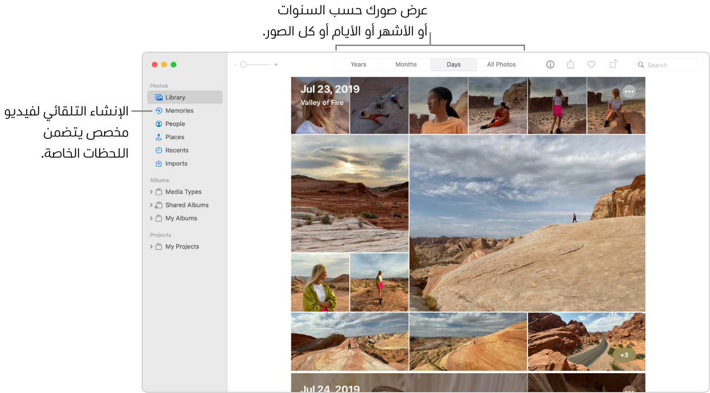Mark the selection as Favorite using the heart icon
This screenshot has height=393, width=710.
pos(591,64)
